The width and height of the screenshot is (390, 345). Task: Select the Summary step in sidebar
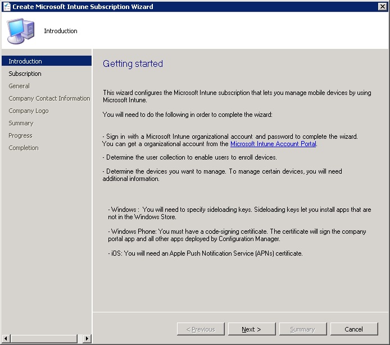point(21,123)
